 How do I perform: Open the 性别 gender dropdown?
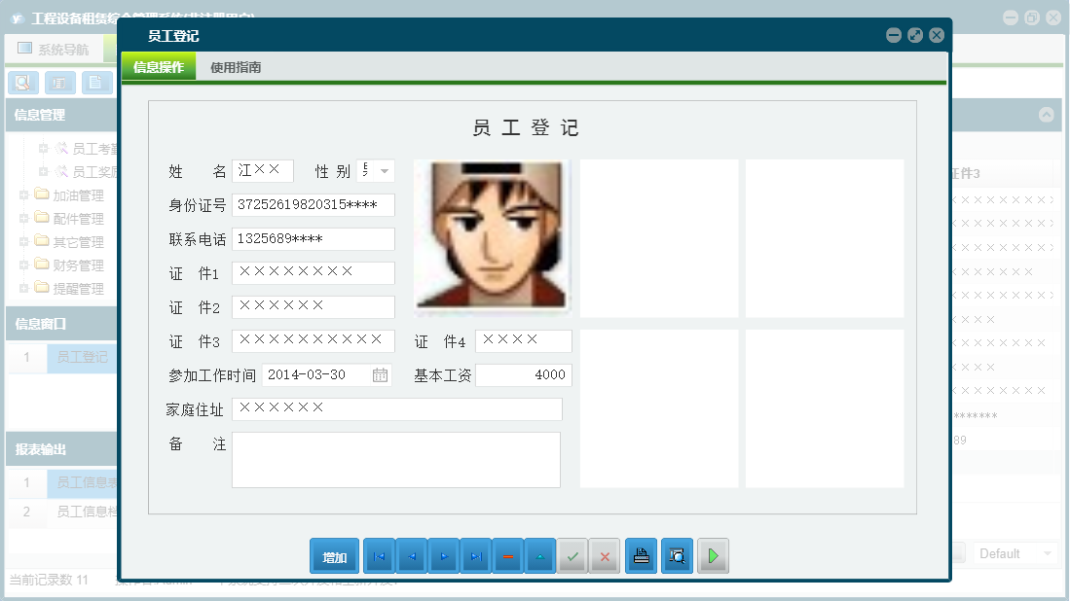[x=385, y=171]
